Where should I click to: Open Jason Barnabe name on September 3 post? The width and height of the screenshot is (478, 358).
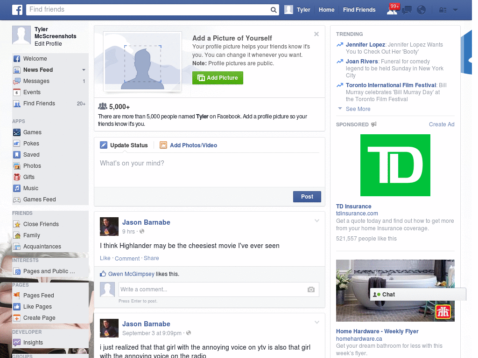click(146, 324)
